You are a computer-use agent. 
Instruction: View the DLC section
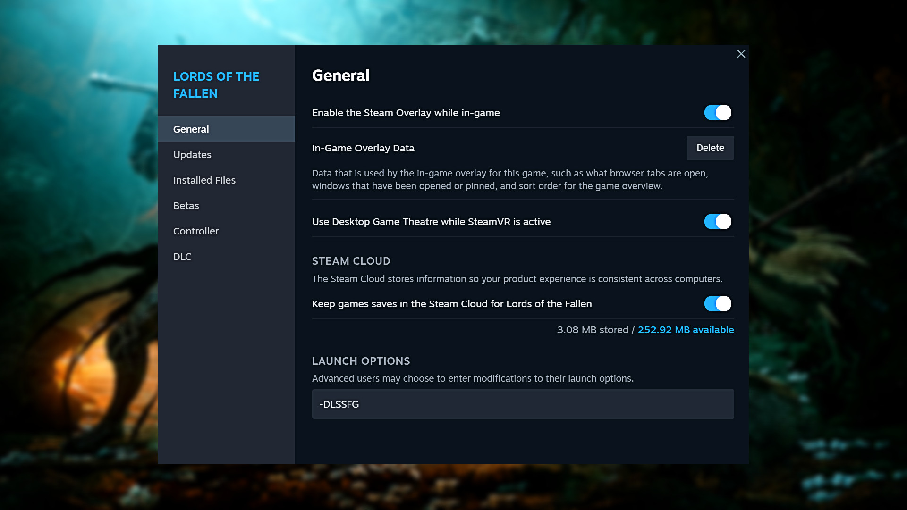pyautogui.click(x=226, y=257)
